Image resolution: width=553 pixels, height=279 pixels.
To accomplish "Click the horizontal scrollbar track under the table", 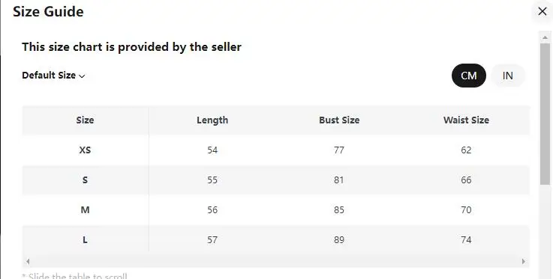I will pos(275,261).
